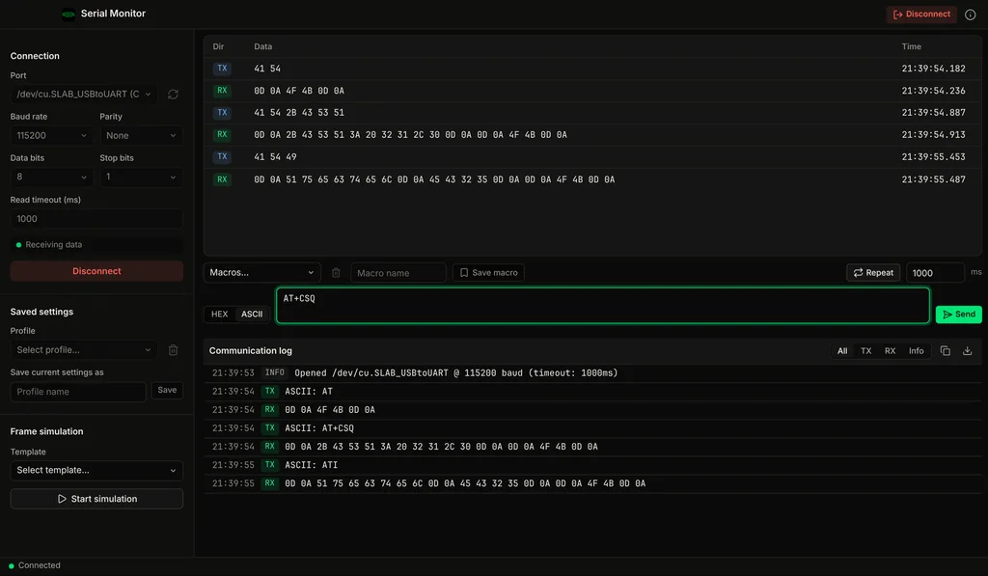988x576 pixels.
Task: Start the frame simulation
Action: click(96, 499)
